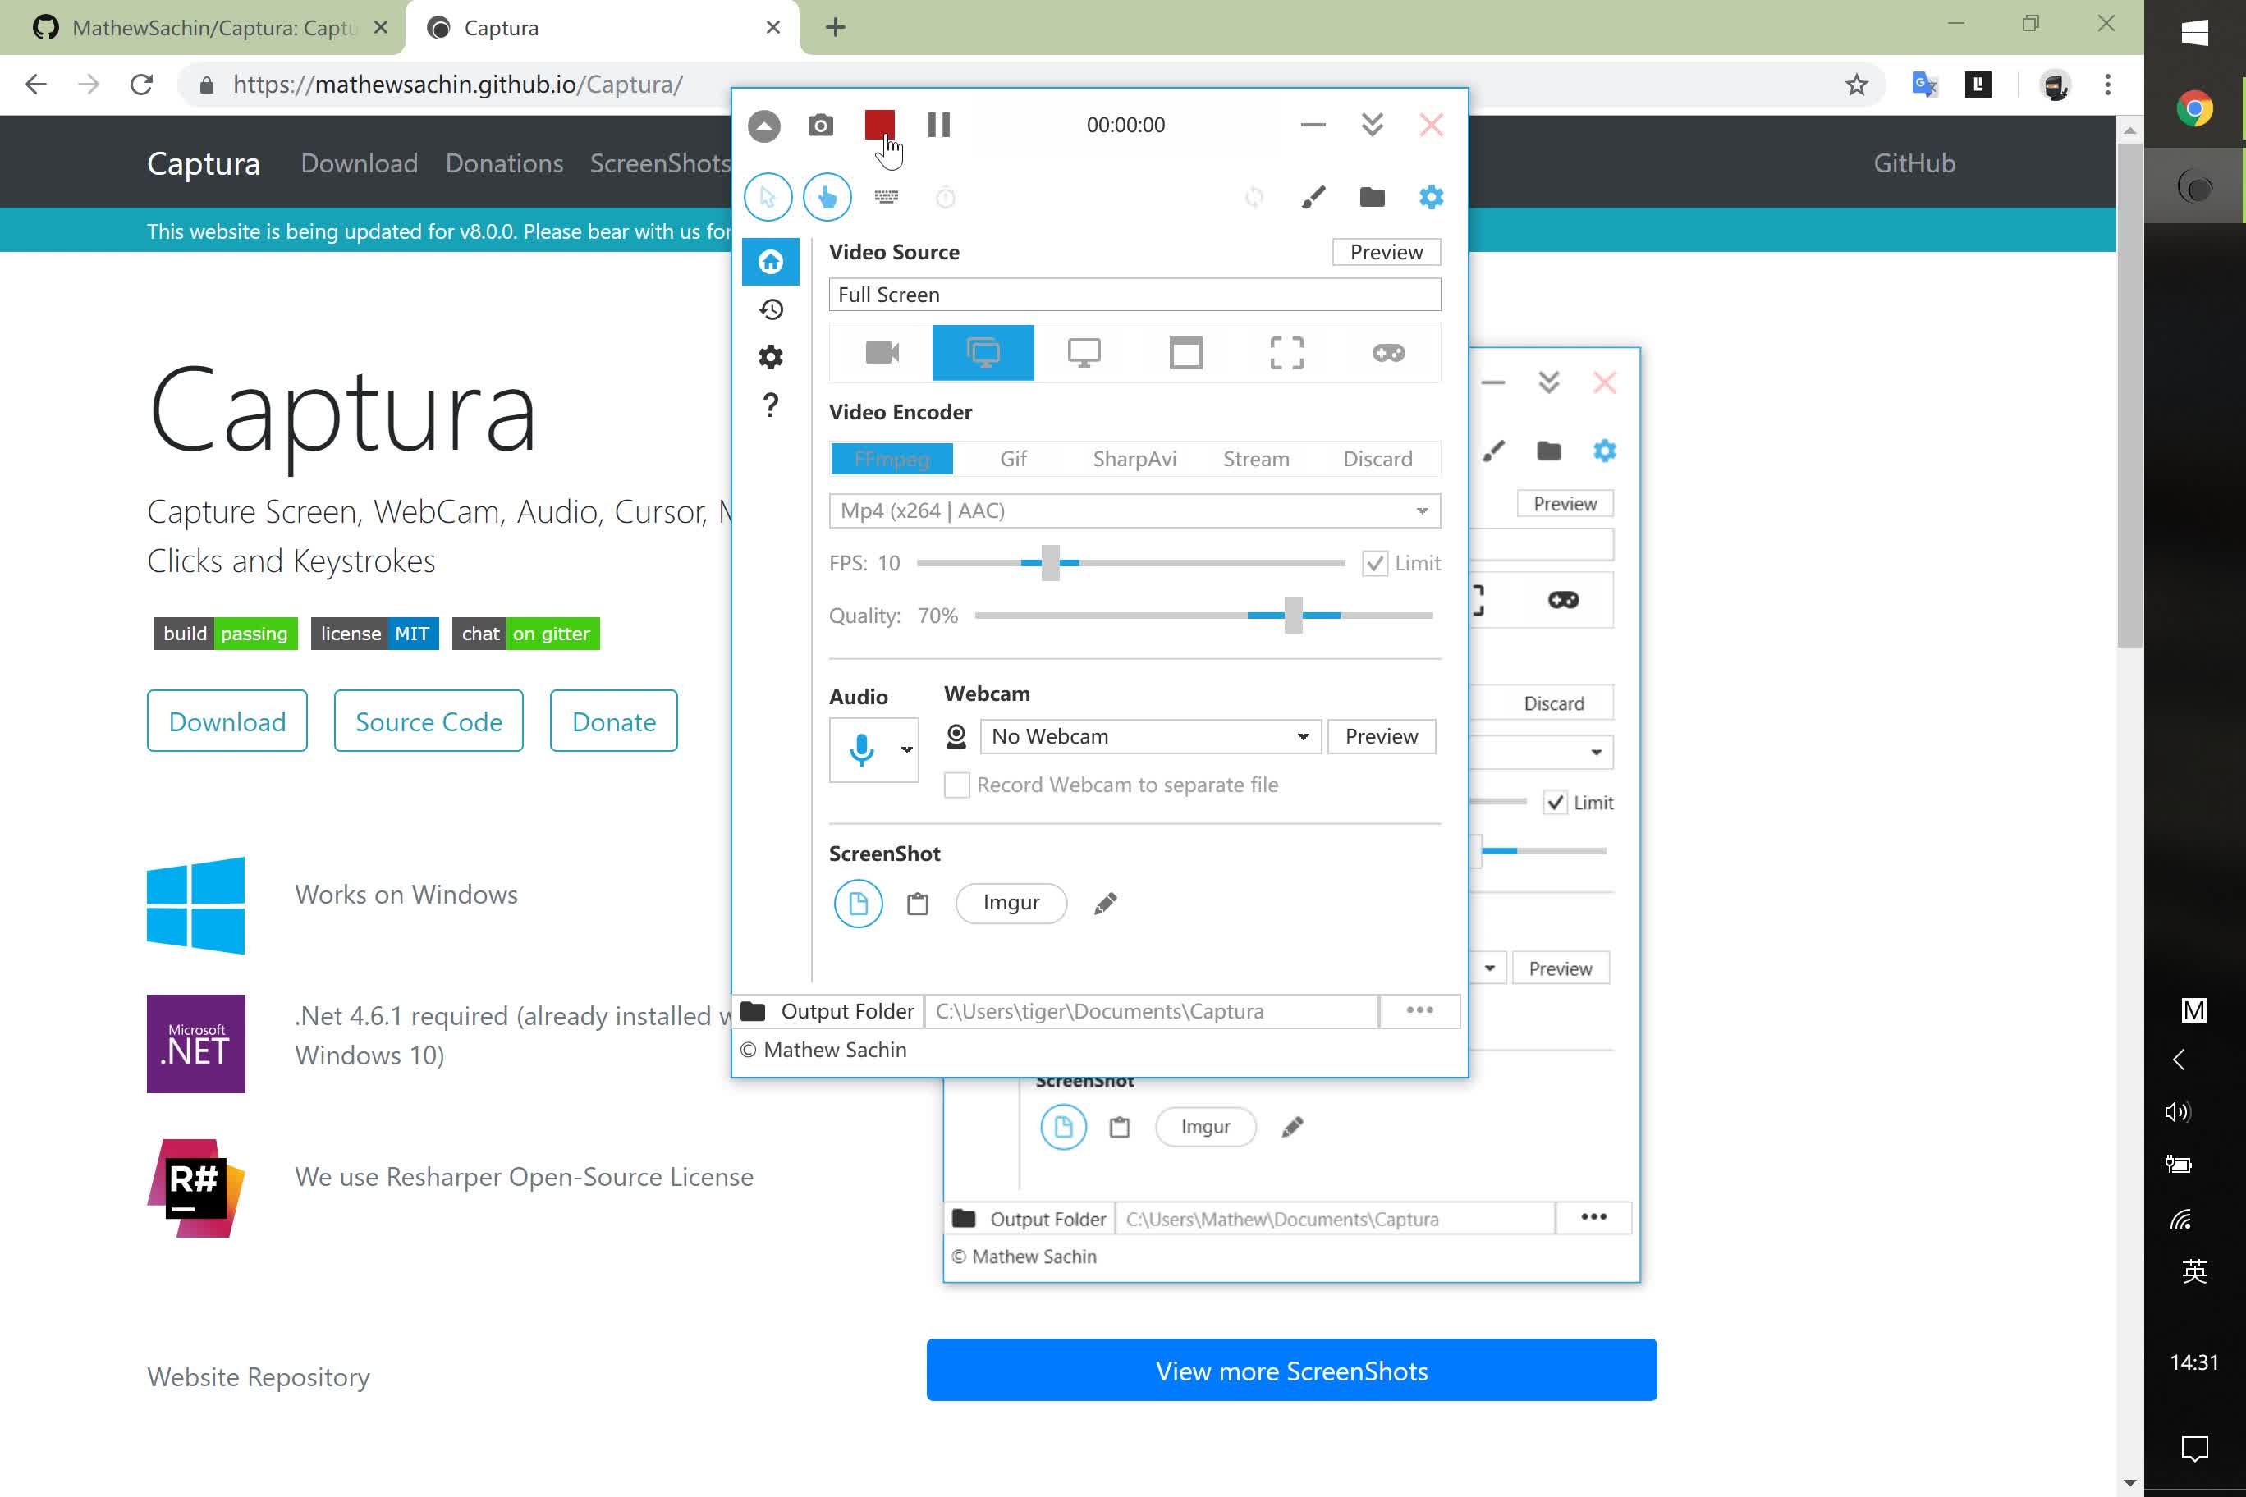Open output folder from toolbar folder icon

click(x=1373, y=197)
